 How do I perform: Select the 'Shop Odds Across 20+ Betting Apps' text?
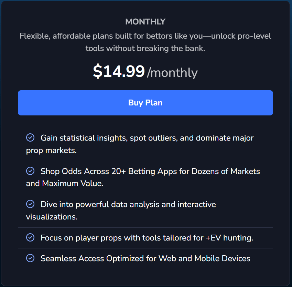(150, 171)
